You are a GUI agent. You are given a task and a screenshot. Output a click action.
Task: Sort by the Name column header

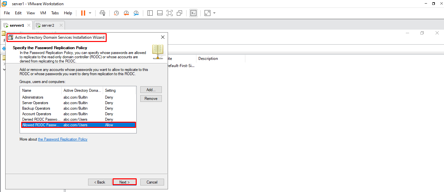click(x=41, y=90)
